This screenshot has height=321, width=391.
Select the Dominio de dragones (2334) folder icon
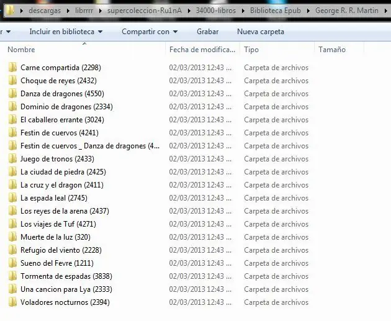pos(12,107)
